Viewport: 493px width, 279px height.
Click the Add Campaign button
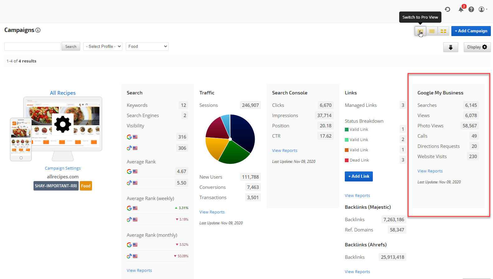(471, 31)
